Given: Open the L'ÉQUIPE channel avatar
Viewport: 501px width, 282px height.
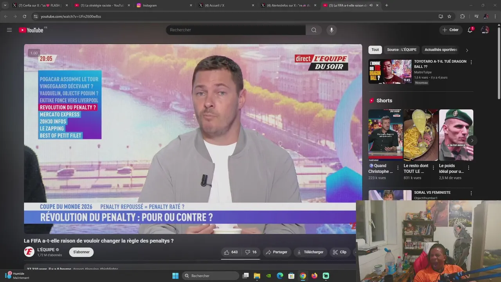Looking at the screenshot, I should coord(29,252).
